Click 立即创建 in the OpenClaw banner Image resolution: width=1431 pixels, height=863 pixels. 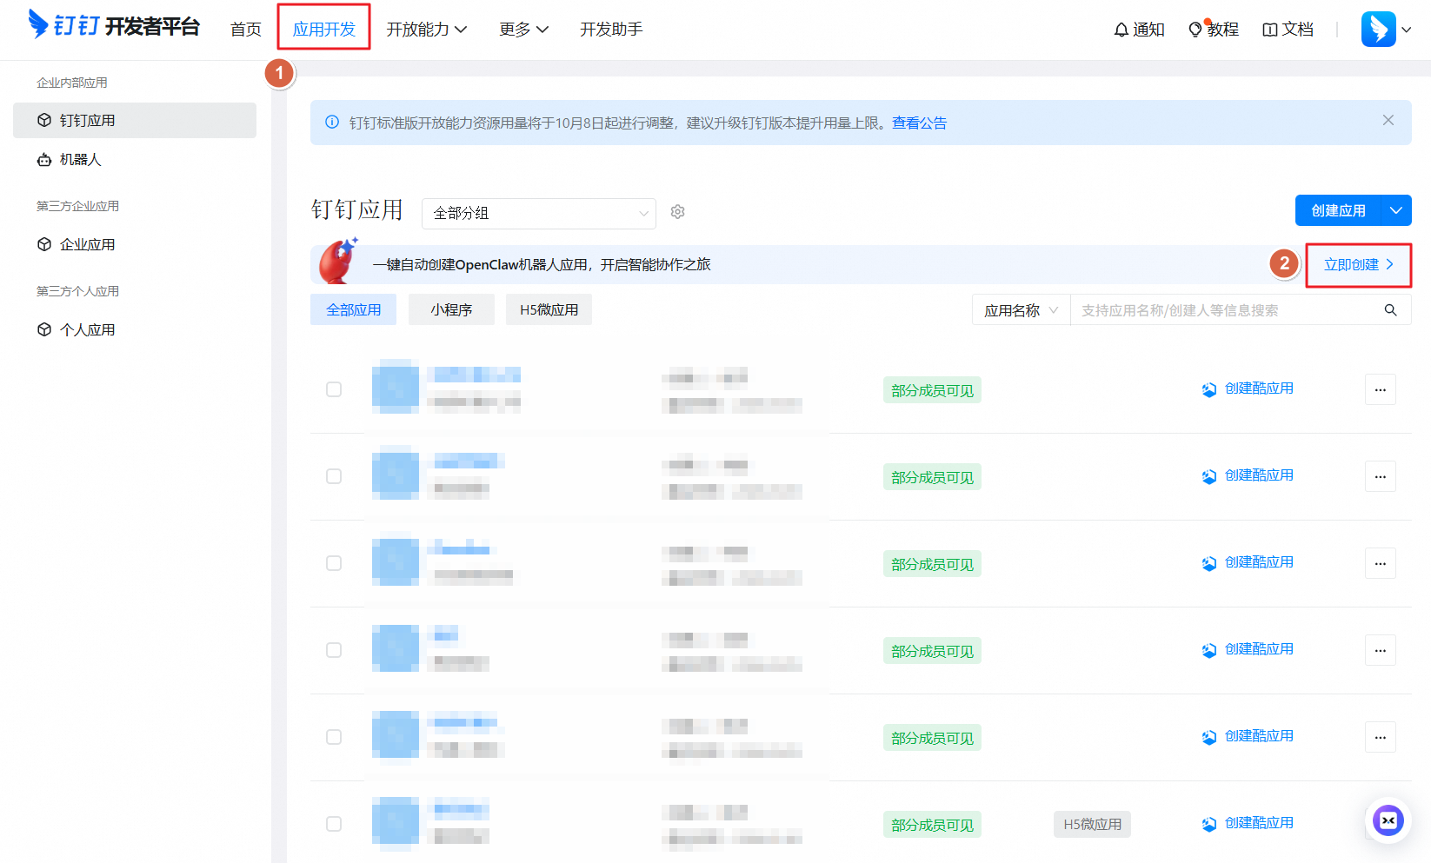tap(1359, 265)
